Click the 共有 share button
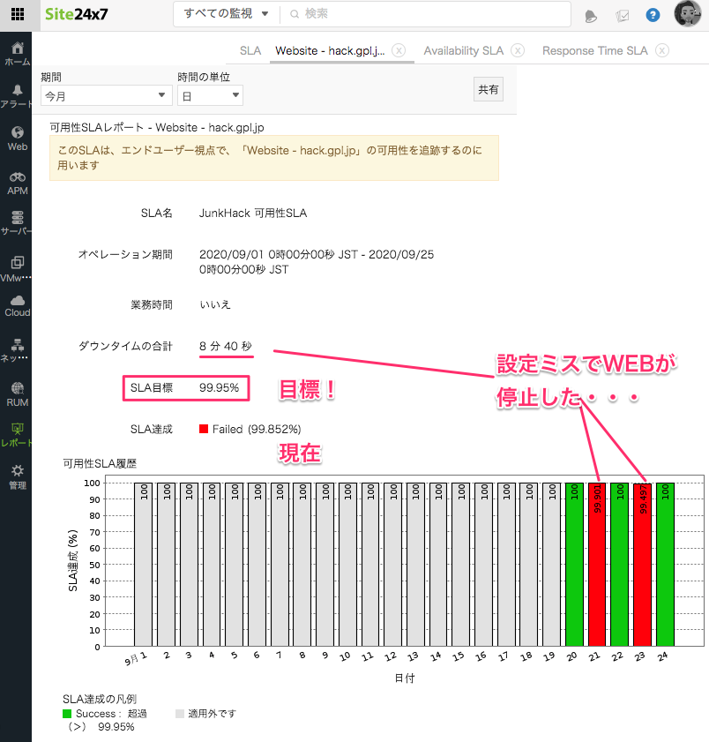The height and width of the screenshot is (742, 709). [x=488, y=89]
